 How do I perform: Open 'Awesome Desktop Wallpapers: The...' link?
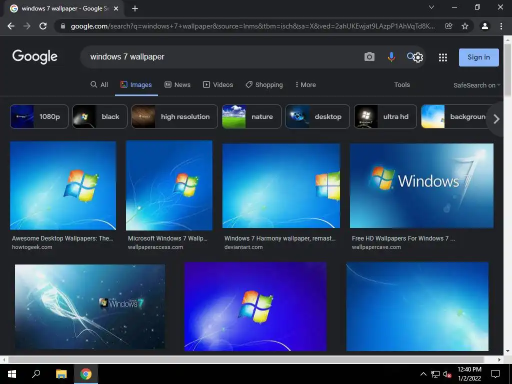click(62, 238)
